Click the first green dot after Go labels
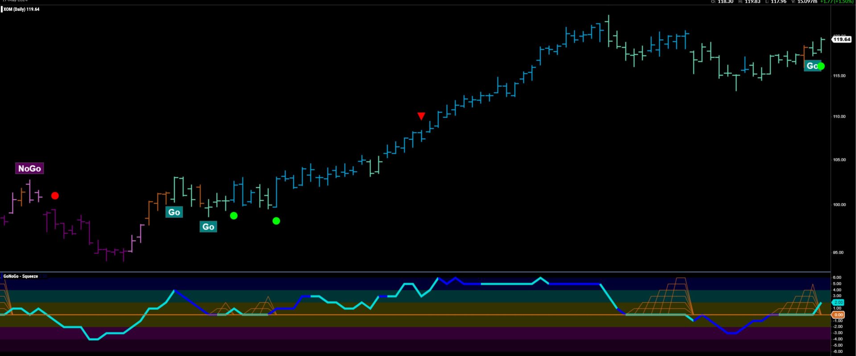 (234, 216)
